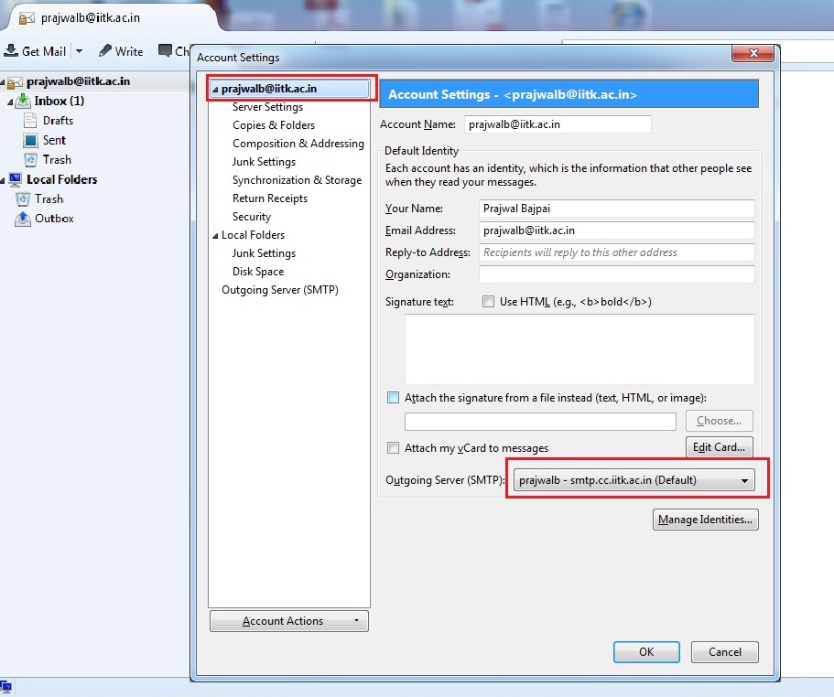Click the Account Name field

click(x=558, y=124)
